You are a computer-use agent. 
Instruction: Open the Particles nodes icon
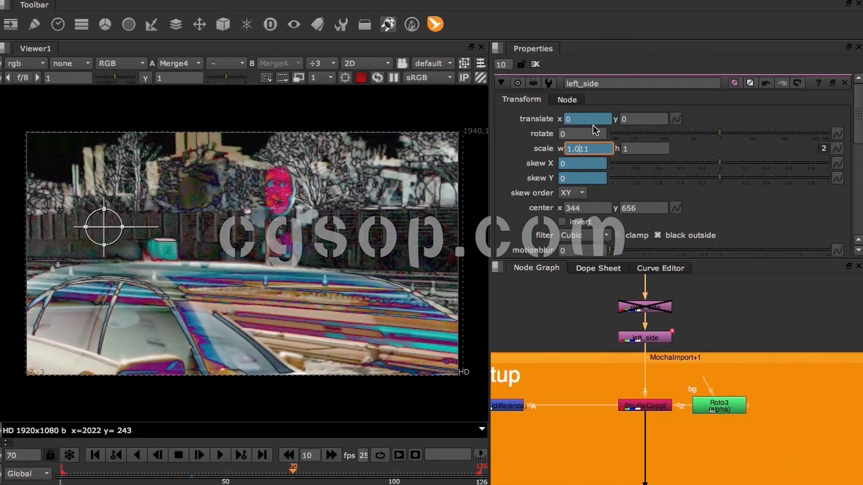tap(247, 25)
